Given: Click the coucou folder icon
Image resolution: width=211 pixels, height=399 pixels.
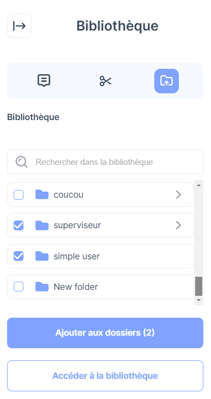Looking at the screenshot, I should coord(42,195).
